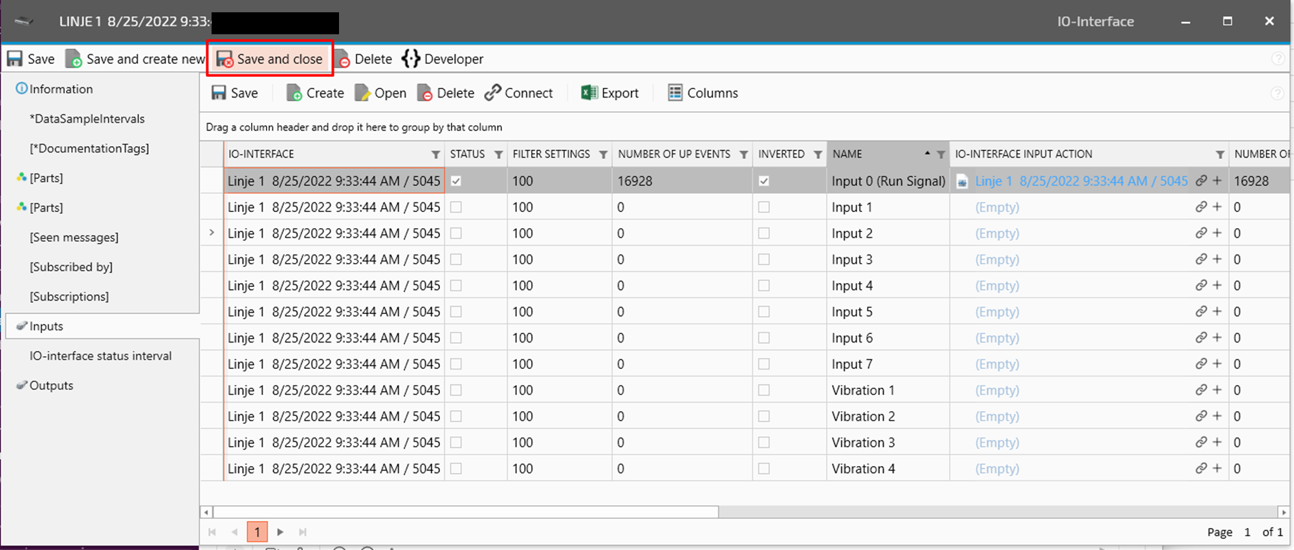This screenshot has height=550, width=1294.
Task: Open the IO-interface status interval section
Action: pyautogui.click(x=100, y=355)
